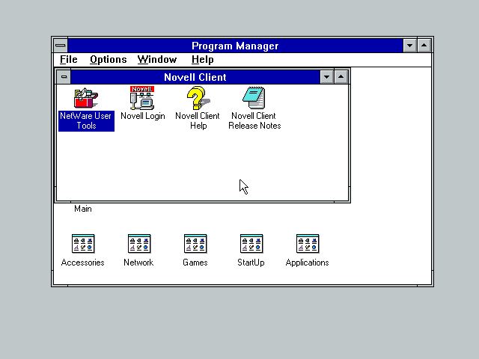Select the Novell Client Help icon
This screenshot has width=479, height=359.
pyautogui.click(x=198, y=98)
